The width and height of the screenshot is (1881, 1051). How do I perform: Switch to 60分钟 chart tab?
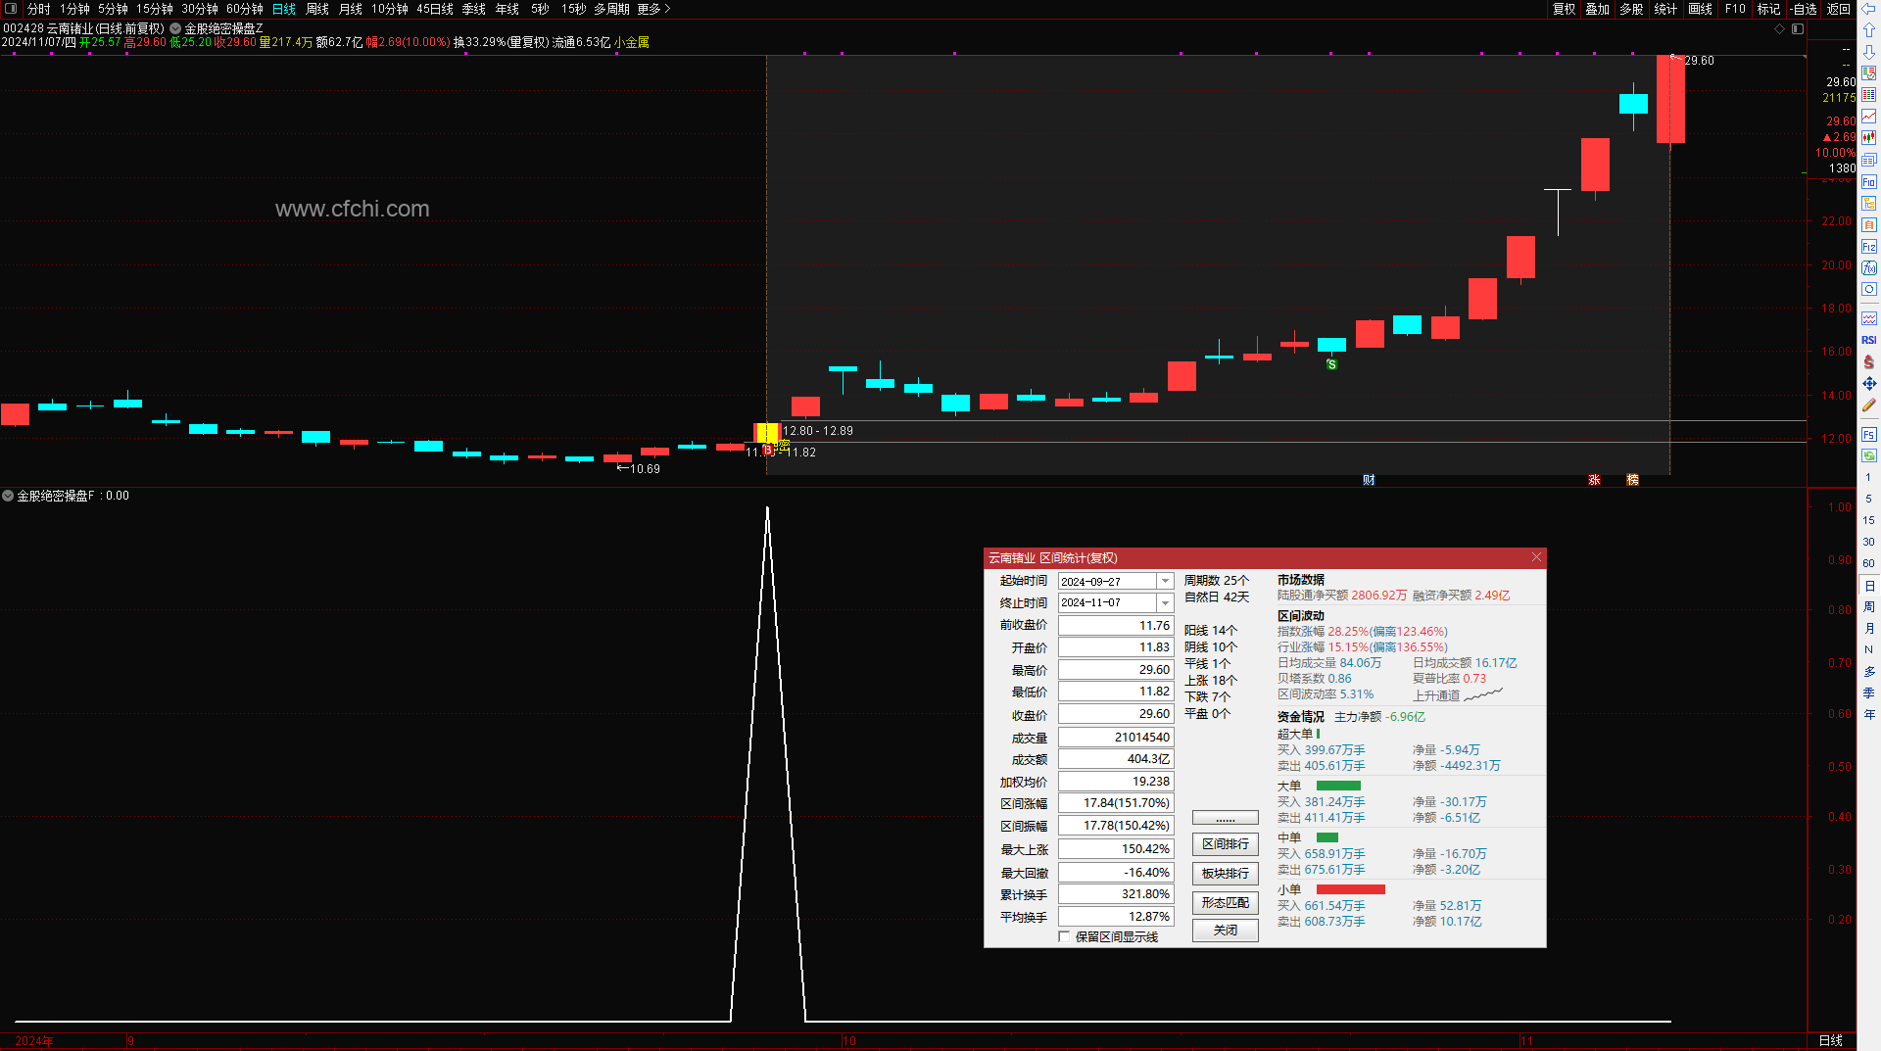click(x=245, y=9)
